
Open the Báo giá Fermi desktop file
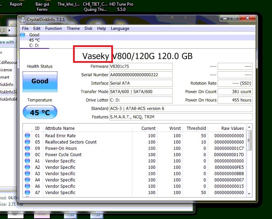coord(42,7)
